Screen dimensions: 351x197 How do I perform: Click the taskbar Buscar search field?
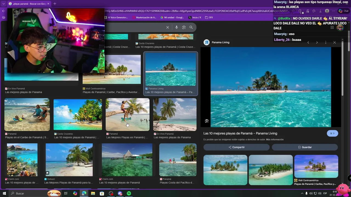click(35, 193)
